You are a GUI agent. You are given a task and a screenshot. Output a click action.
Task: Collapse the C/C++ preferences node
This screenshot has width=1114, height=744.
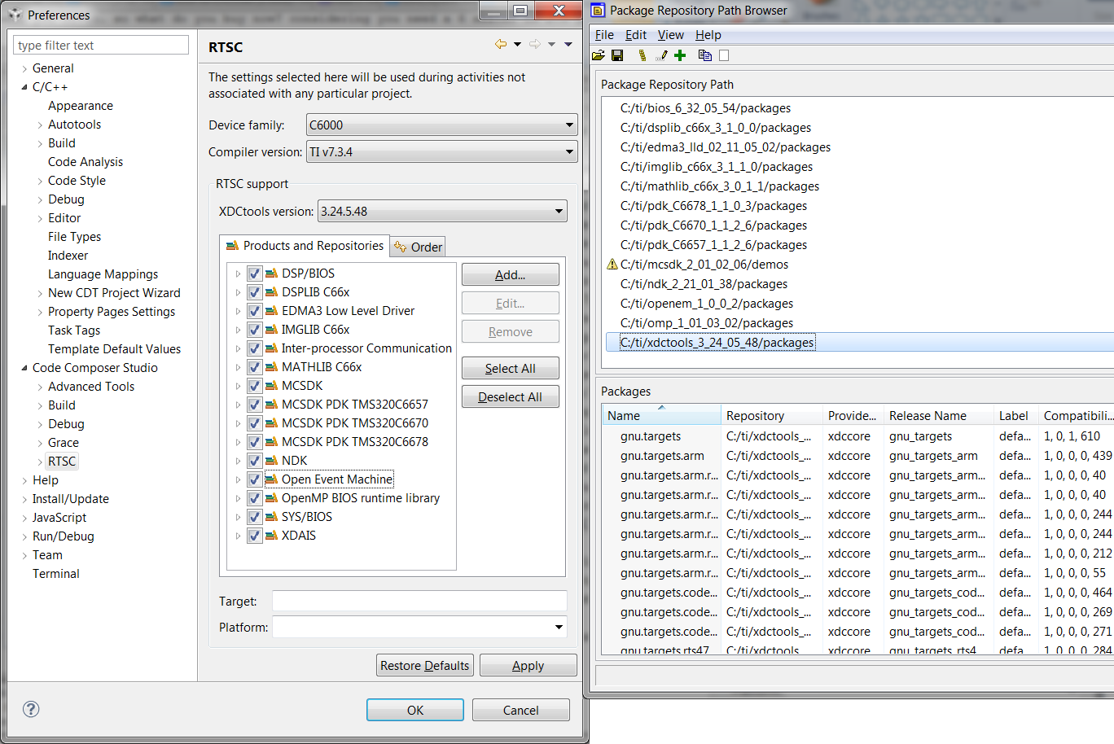(x=24, y=87)
